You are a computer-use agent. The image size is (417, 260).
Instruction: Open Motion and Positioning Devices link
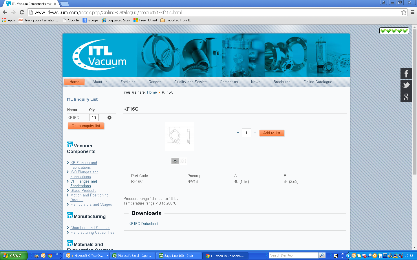[x=89, y=197]
